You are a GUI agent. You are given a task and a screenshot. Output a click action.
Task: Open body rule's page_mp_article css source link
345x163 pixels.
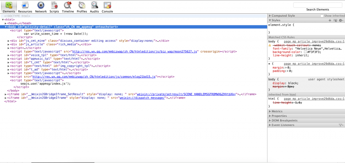[314, 41]
